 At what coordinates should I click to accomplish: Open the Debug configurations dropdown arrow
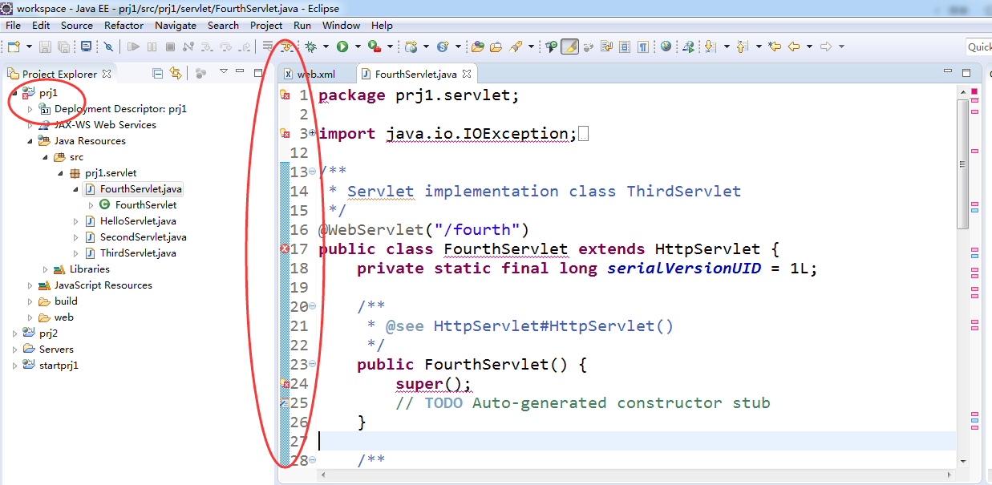click(325, 46)
